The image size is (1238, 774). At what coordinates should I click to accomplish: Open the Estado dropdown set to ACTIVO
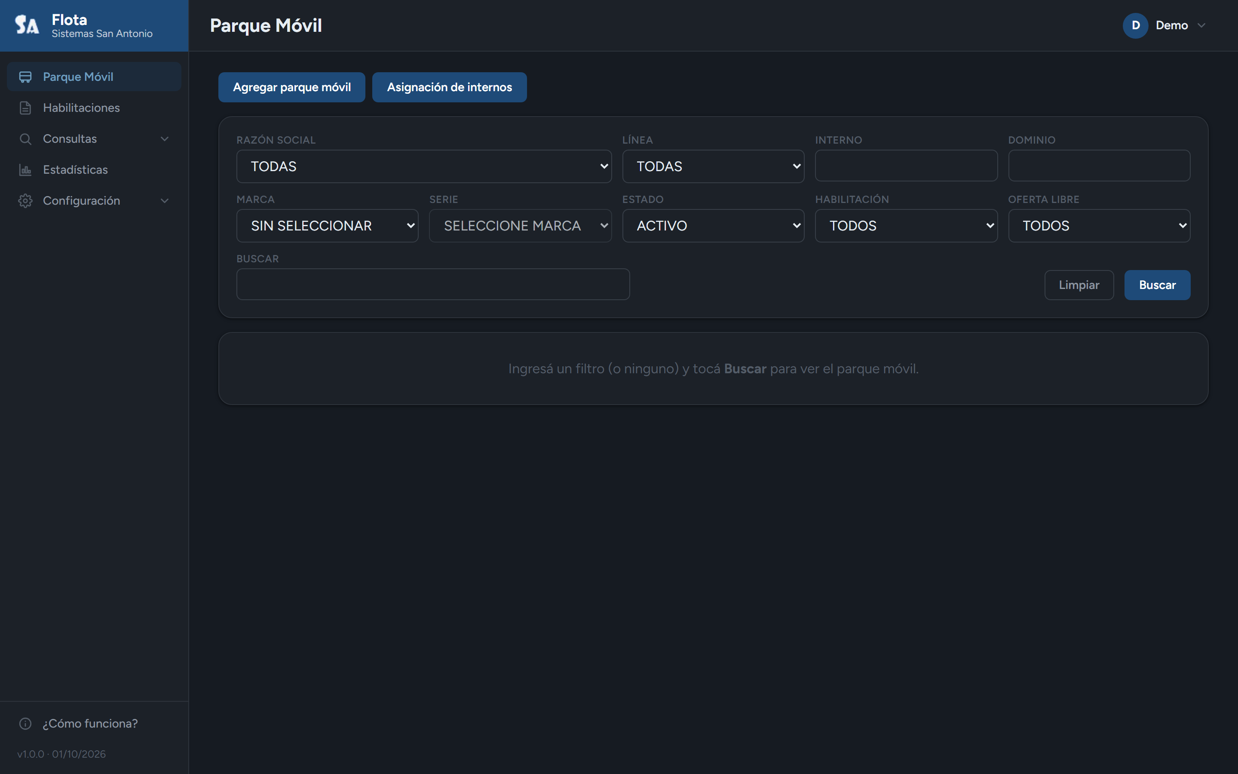713,226
